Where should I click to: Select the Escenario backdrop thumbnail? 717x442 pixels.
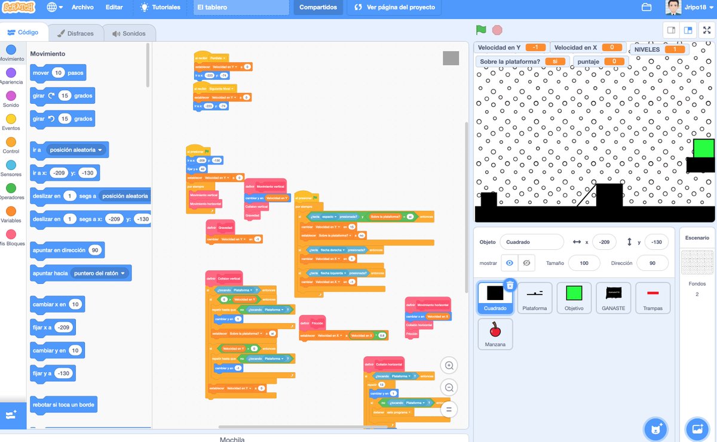pos(697,262)
